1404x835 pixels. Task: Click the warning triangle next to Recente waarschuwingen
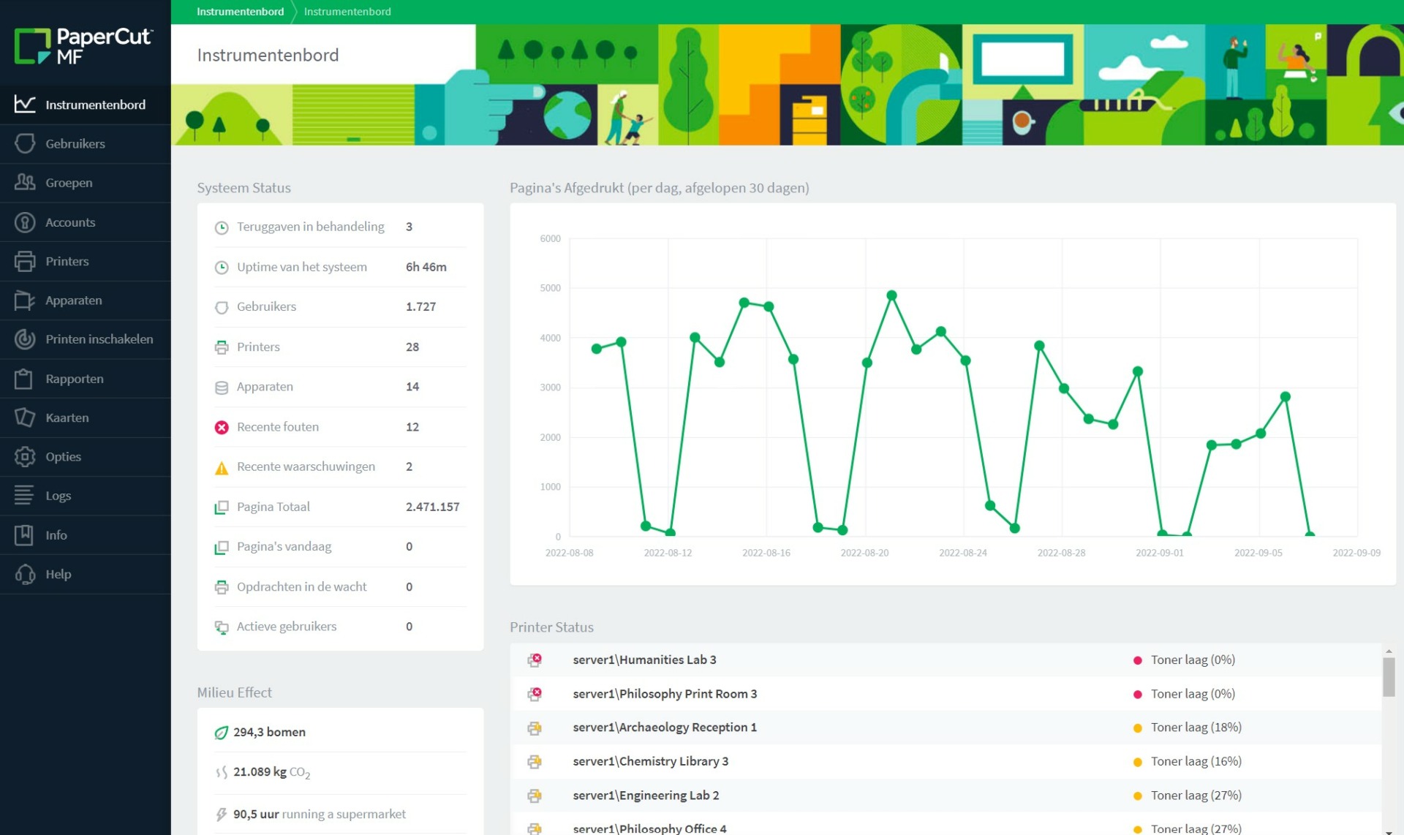coord(222,466)
